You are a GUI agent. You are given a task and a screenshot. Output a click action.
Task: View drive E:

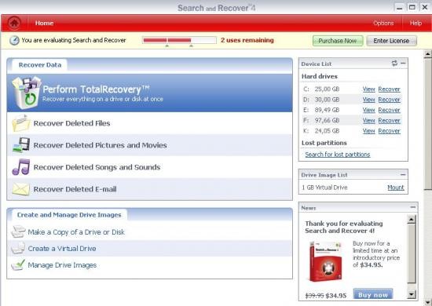pyautogui.click(x=368, y=110)
